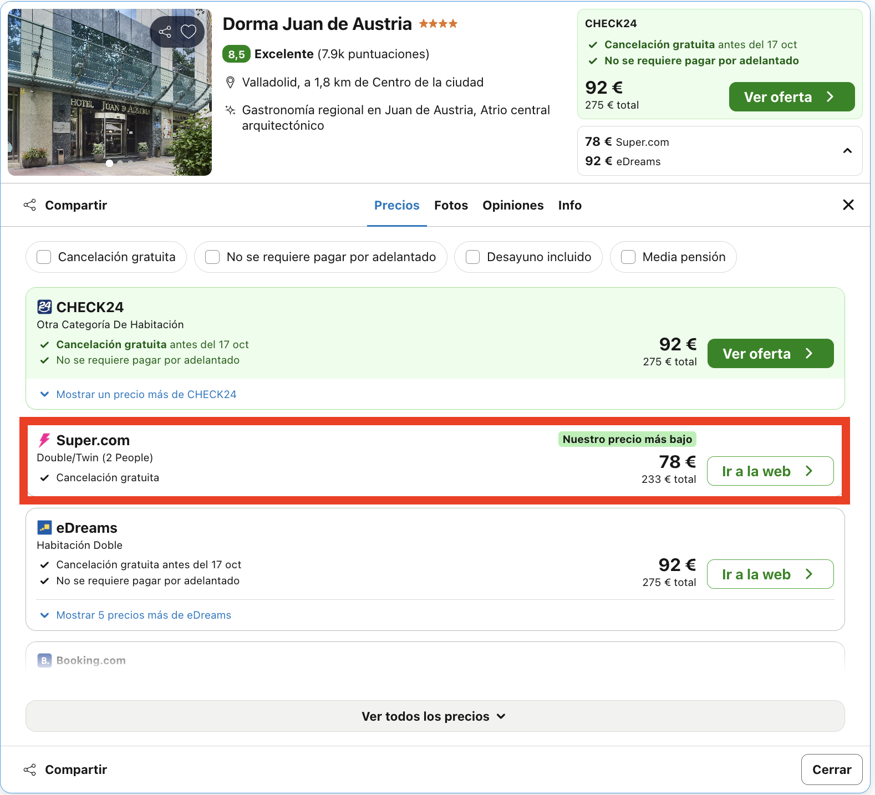This screenshot has width=875, height=795.
Task: Switch to the Precios tab
Action: tap(397, 205)
